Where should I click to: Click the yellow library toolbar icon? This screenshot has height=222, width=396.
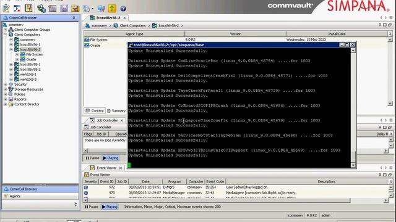pyautogui.click(x=28, y=8)
